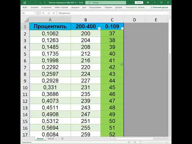The height and width of the screenshot is (144, 192).
Task: Select column A header
Action: coord(50,20)
